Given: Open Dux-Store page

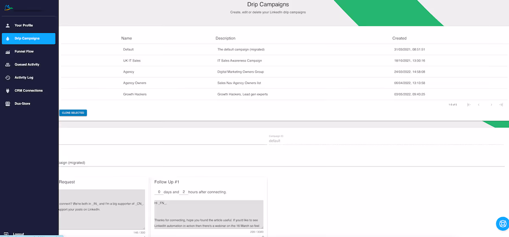Looking at the screenshot, I should tap(28, 104).
